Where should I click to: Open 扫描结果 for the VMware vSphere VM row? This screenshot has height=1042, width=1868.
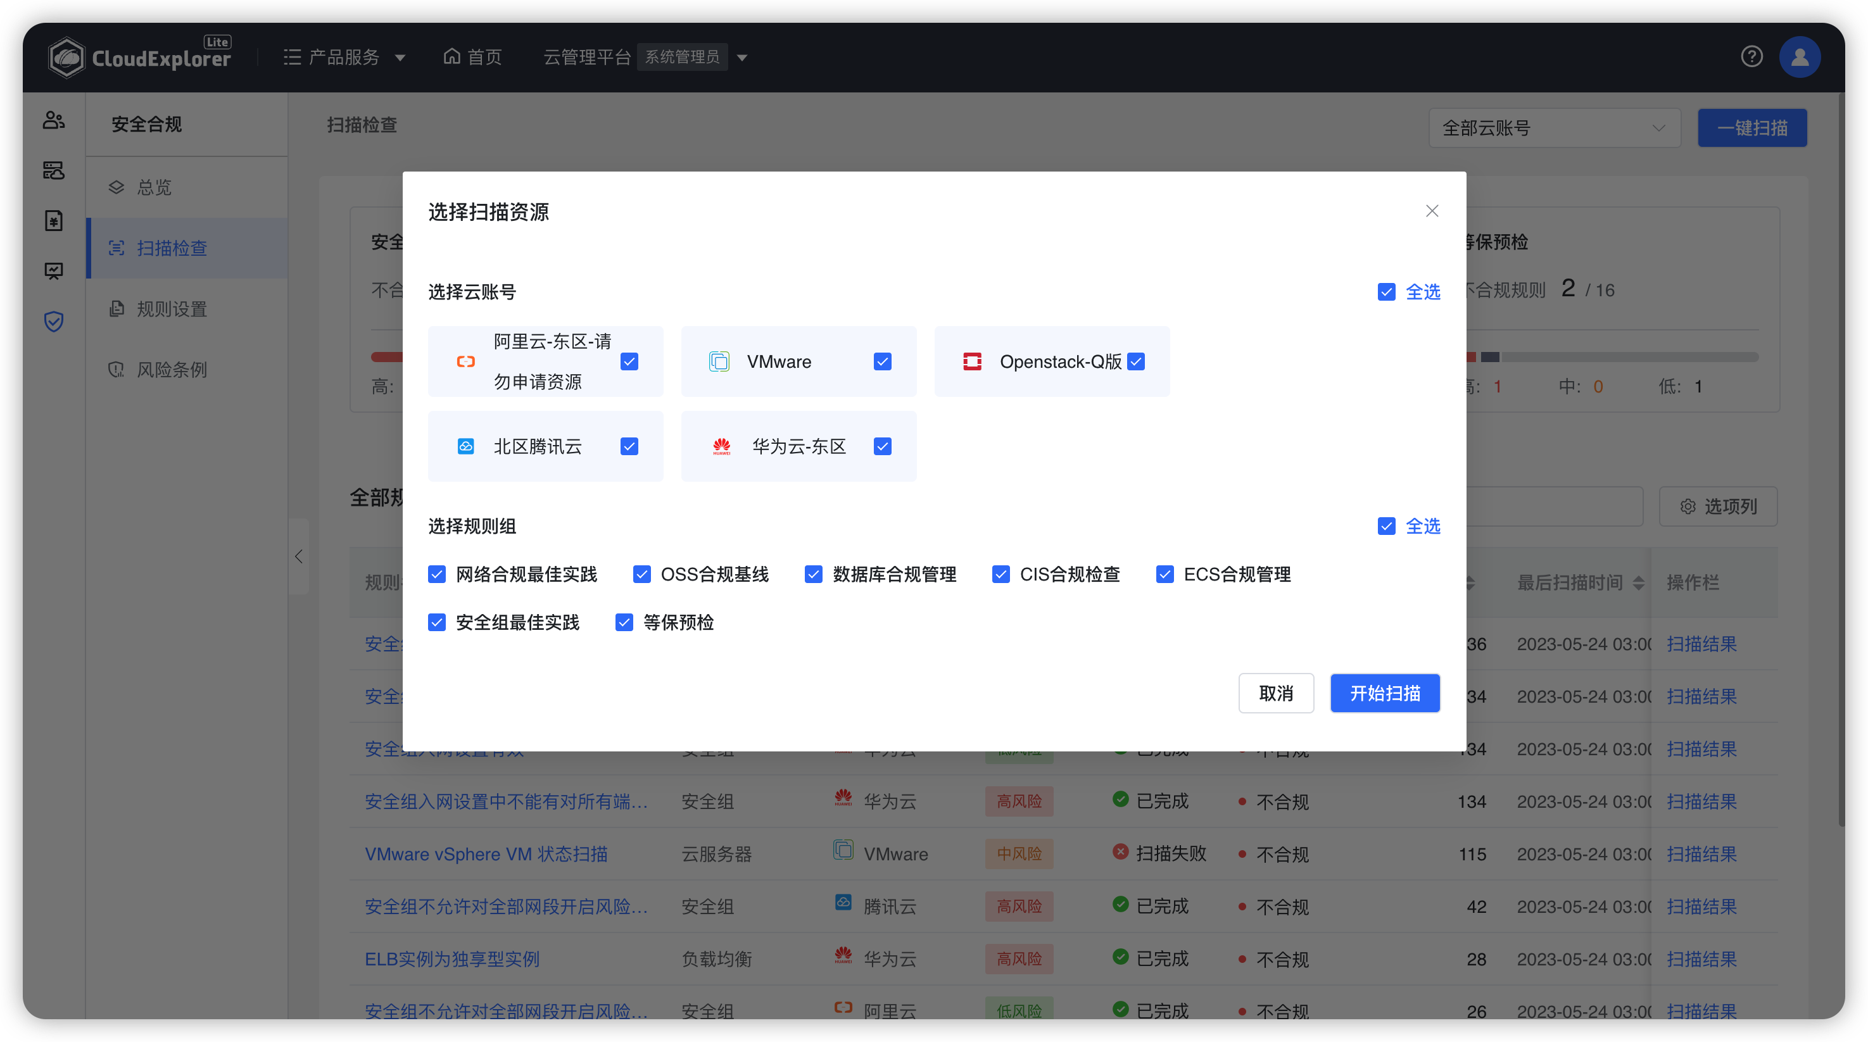[x=1702, y=853]
